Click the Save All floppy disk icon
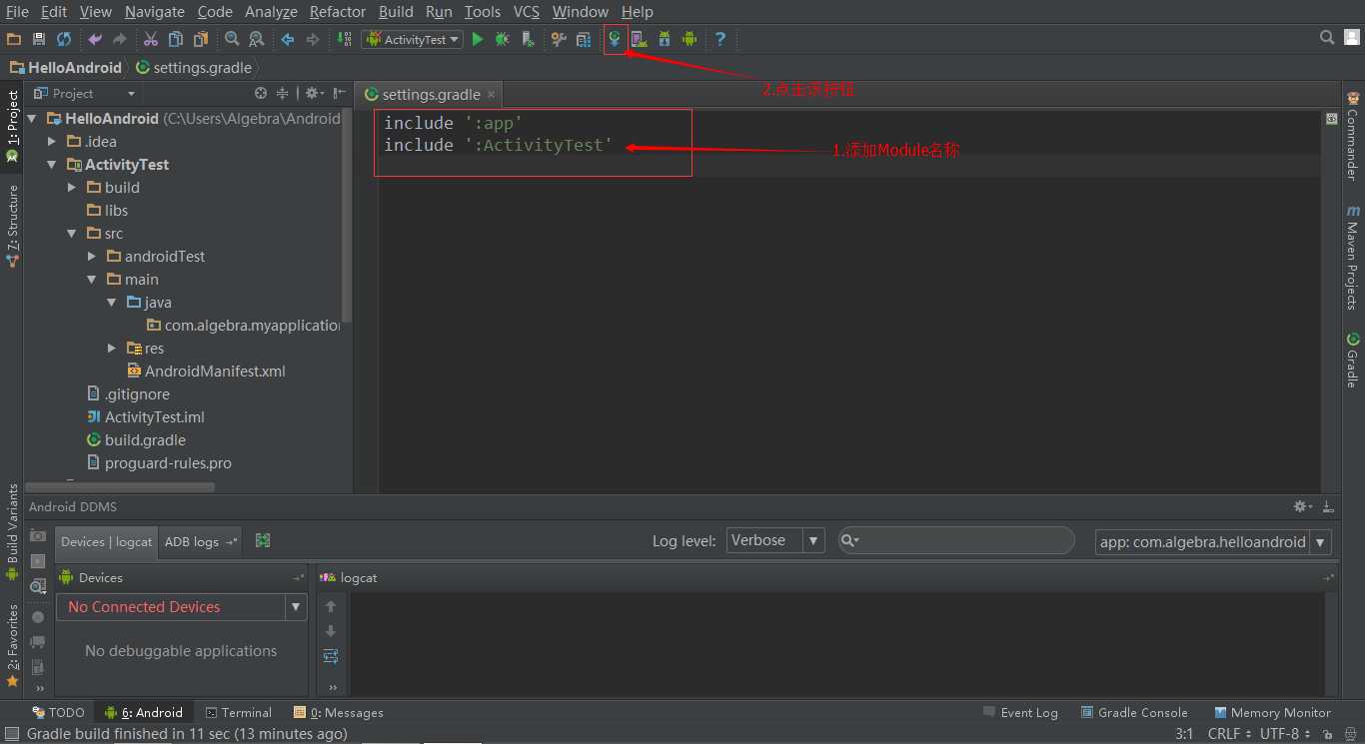1365x744 pixels. point(39,39)
